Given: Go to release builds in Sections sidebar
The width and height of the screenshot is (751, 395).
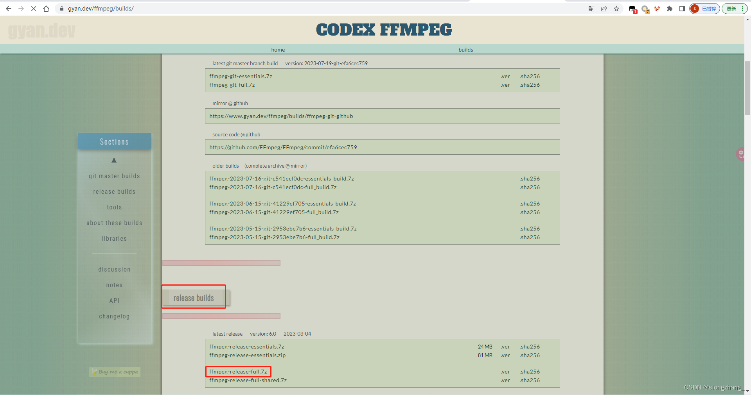Looking at the screenshot, I should (x=114, y=192).
